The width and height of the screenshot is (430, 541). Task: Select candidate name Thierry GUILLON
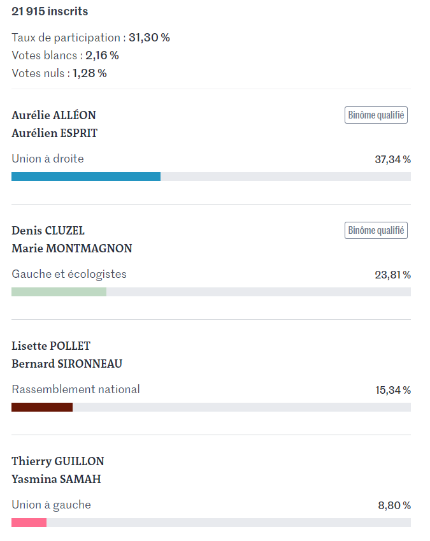click(x=58, y=461)
